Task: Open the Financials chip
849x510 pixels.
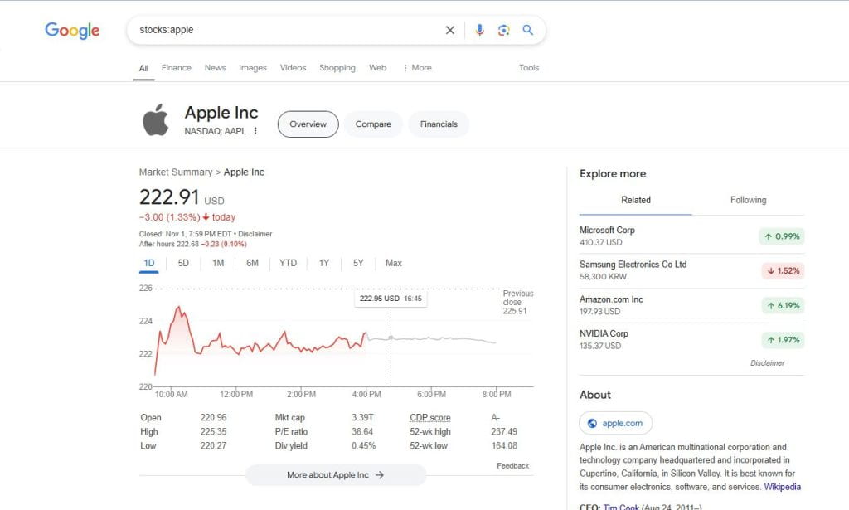Action: [439, 124]
